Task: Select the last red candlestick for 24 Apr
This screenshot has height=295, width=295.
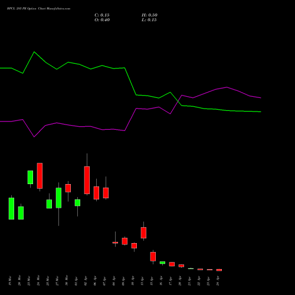Action: [x=219, y=270]
